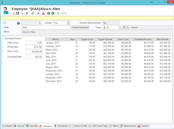Click the employee avatar icon

[x=6, y=10]
